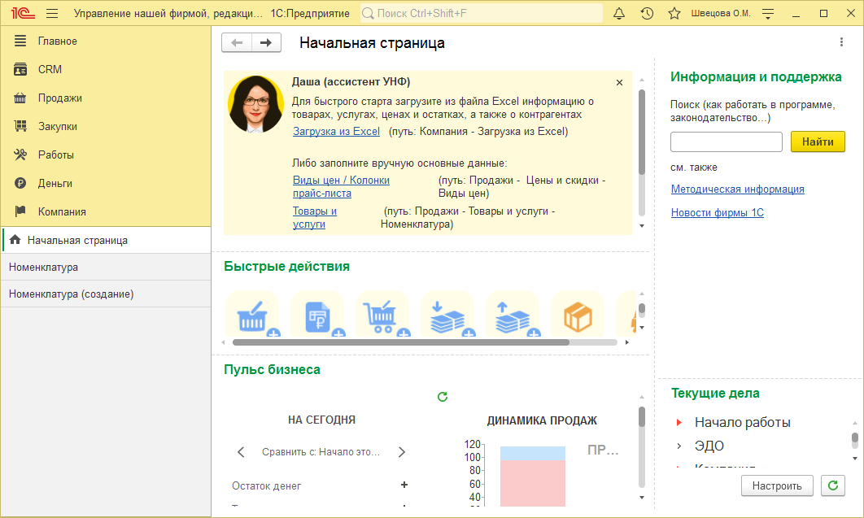Click the money receipt down-arrow quick action
The height and width of the screenshot is (518, 864).
tap(447, 315)
